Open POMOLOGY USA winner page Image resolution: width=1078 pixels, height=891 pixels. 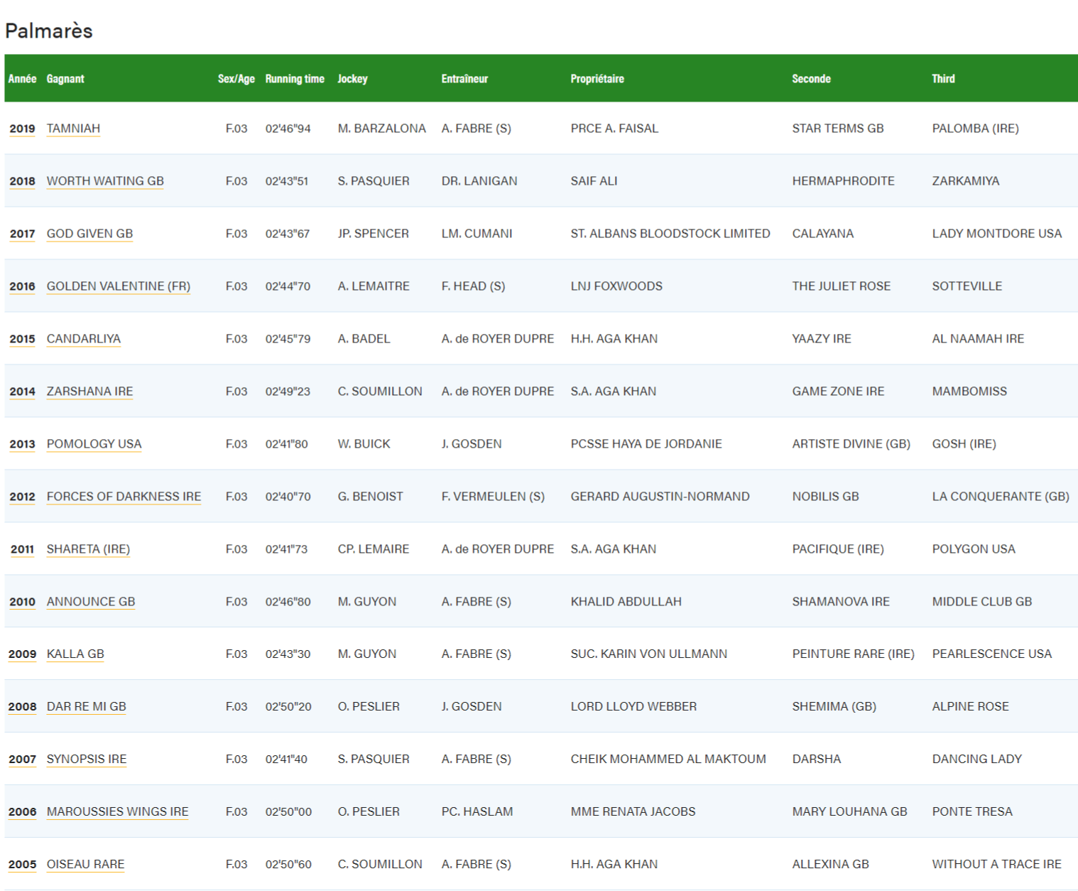tap(94, 444)
